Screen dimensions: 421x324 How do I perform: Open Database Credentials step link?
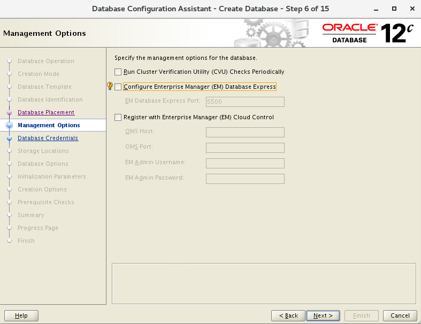pyautogui.click(x=48, y=138)
